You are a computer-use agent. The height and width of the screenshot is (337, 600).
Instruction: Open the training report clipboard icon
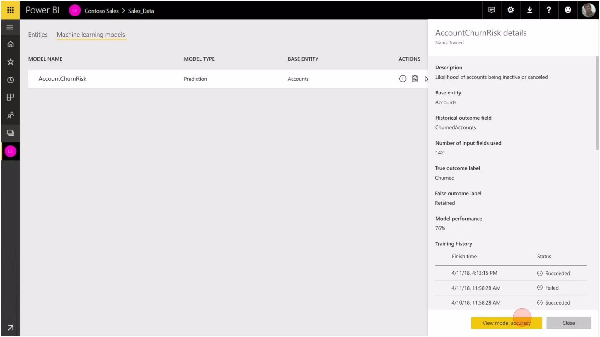click(415, 79)
